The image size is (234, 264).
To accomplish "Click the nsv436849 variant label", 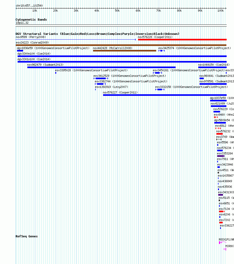I will (x=225, y=182).
